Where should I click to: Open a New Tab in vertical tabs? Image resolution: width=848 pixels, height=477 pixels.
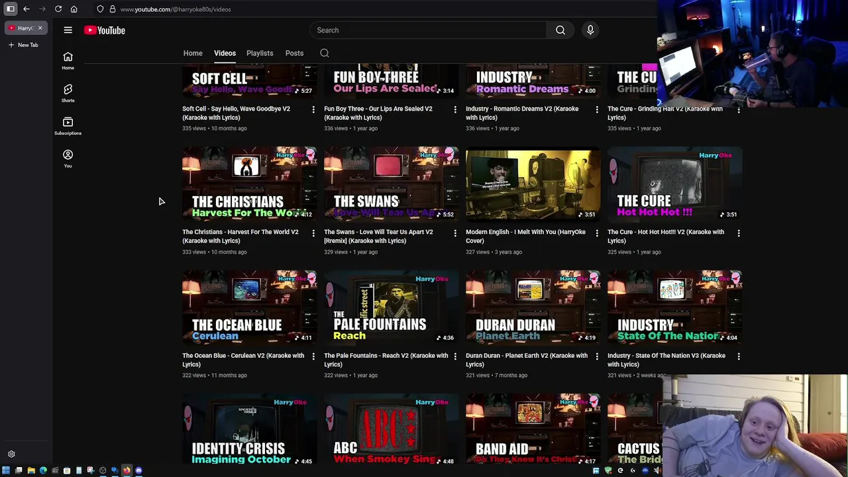click(x=23, y=45)
